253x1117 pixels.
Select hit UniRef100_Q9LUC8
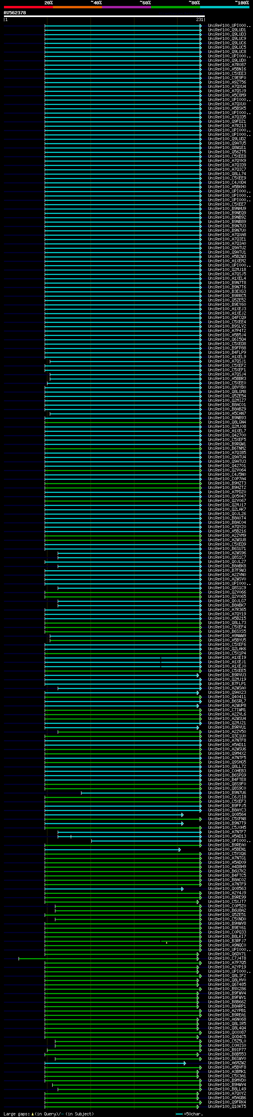coord(227,52)
